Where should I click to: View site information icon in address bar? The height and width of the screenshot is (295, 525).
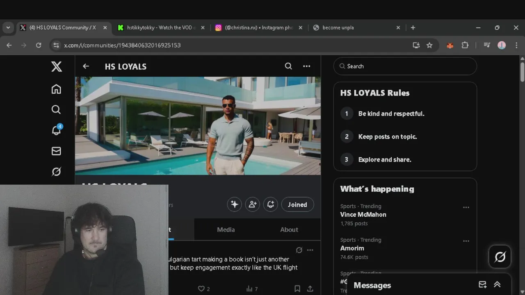click(56, 45)
